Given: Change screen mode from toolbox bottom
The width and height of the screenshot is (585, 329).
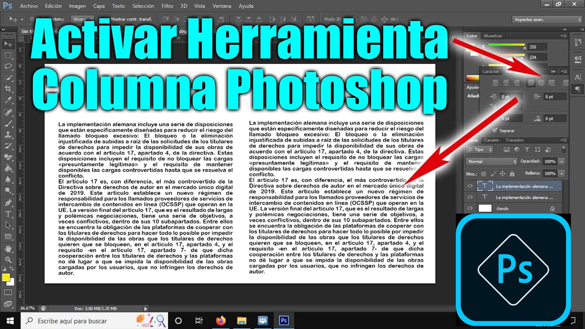Looking at the screenshot, I should [8, 304].
